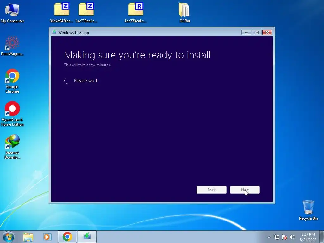Launch the Google Chrome desktop shortcut
Image resolution: width=324 pixels, height=243 pixels.
[12, 81]
